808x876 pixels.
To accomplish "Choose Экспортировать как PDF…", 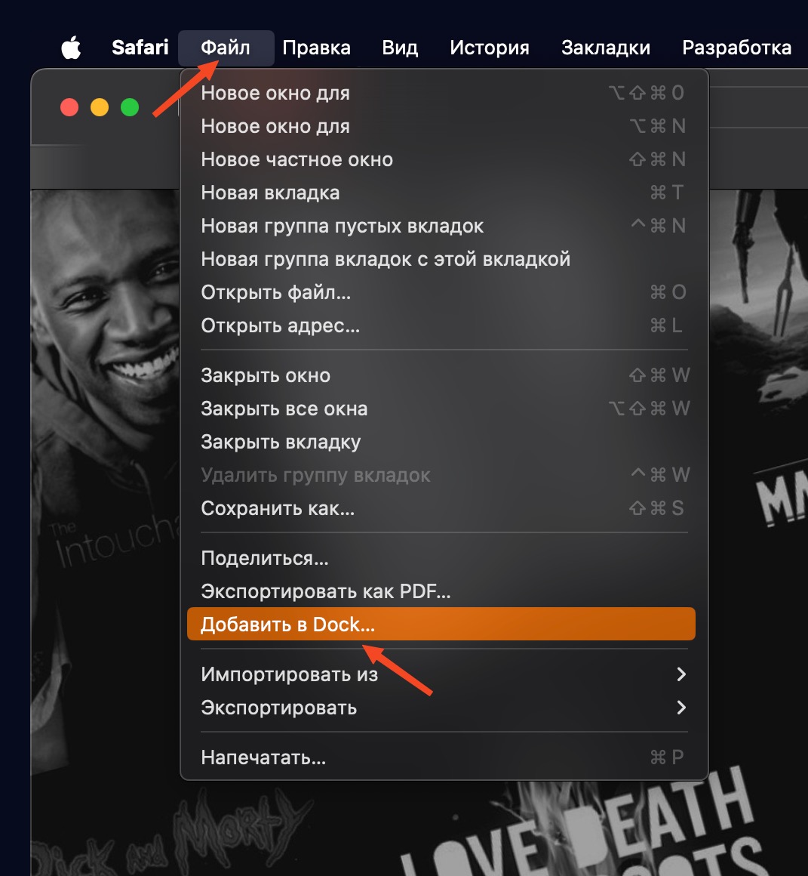I will point(441,591).
